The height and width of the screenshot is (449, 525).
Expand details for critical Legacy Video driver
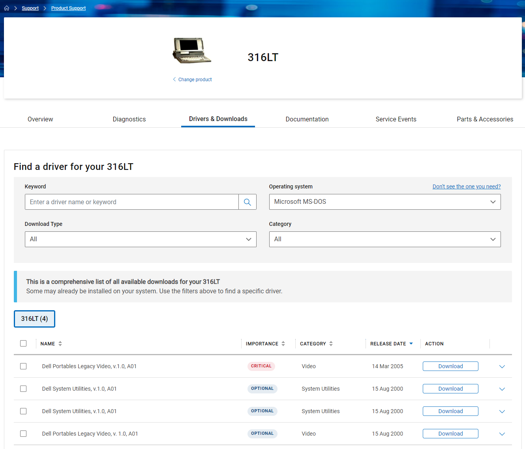pos(502,367)
